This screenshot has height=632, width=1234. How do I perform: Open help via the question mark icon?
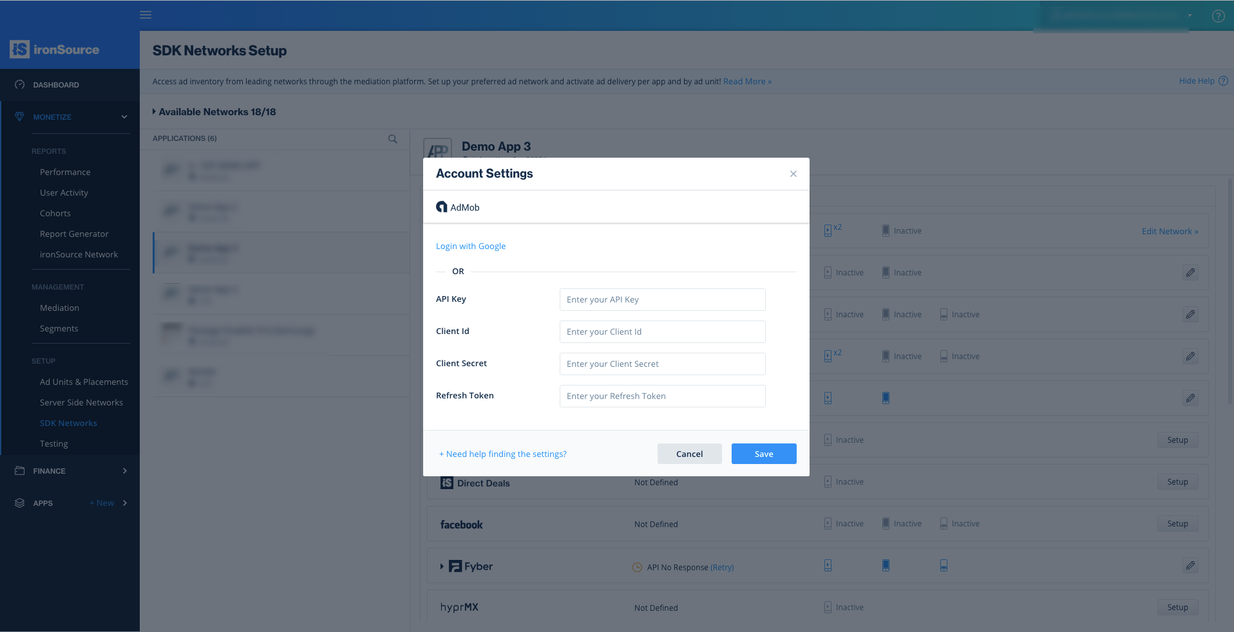[x=1218, y=16]
